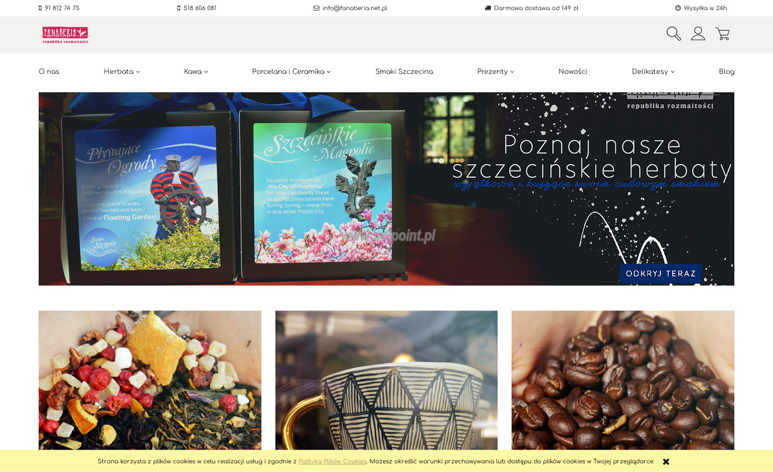
Task: Open the Blog page
Action: [x=726, y=71]
